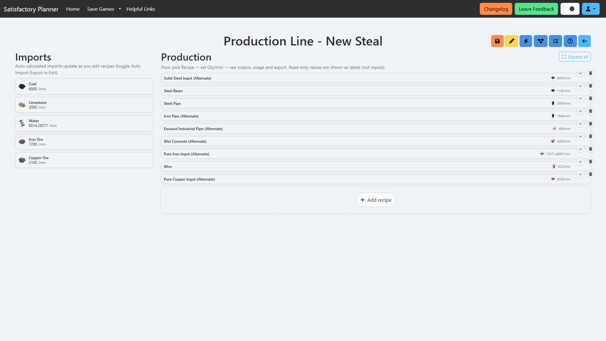Open Helpful Links in the navigation bar
The height and width of the screenshot is (341, 606).
pos(140,9)
